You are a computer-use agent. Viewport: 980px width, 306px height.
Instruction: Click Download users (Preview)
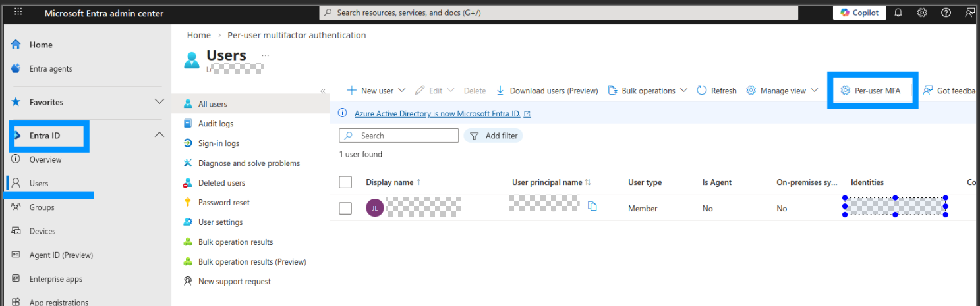coord(547,91)
